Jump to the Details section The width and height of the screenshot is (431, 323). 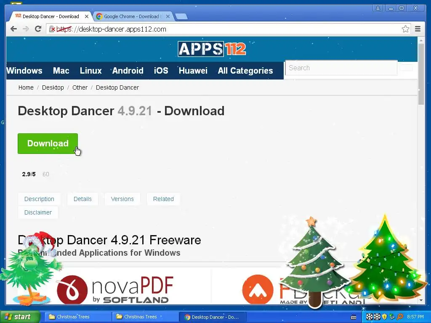[82, 199]
